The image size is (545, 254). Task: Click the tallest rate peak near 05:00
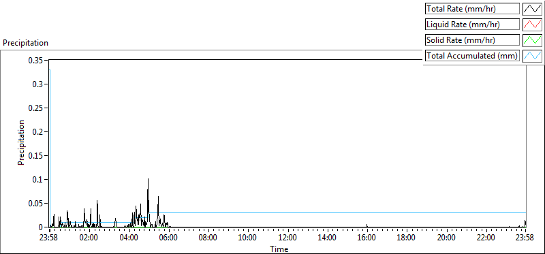(x=148, y=179)
